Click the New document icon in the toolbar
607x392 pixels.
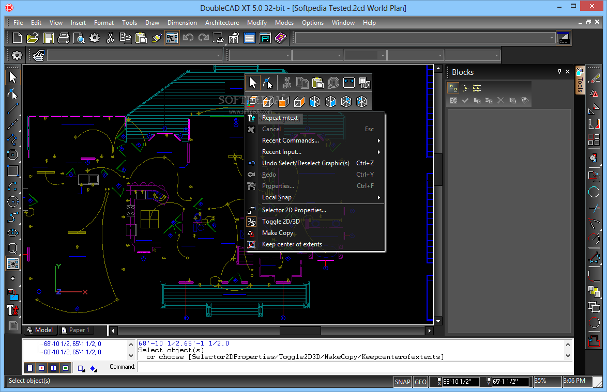17,38
